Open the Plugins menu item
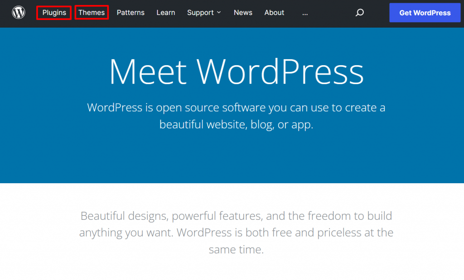Viewport: 464px width, 280px height. (54, 13)
